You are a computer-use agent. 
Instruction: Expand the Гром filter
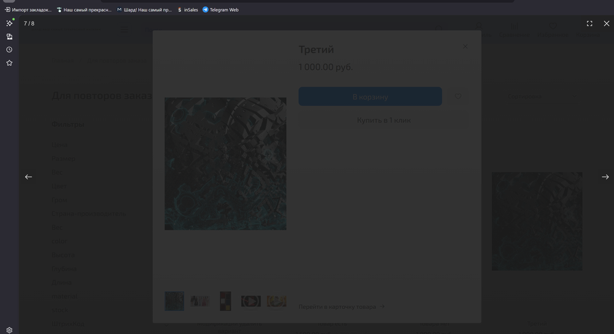click(x=60, y=200)
